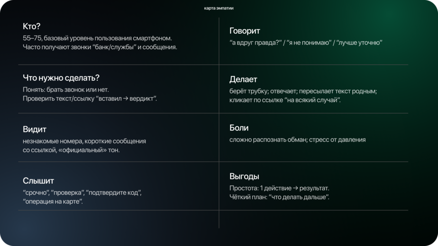This screenshot has width=438, height=246.
Task: Click the "берёт трубку; отвечает" text line
Action: (x=263, y=91)
